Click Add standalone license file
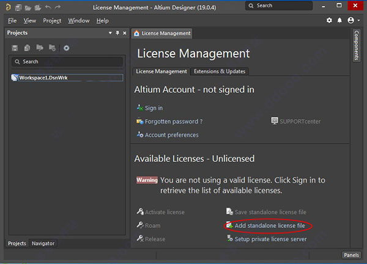Image resolution: width=367 pixels, height=264 pixels. [269, 226]
